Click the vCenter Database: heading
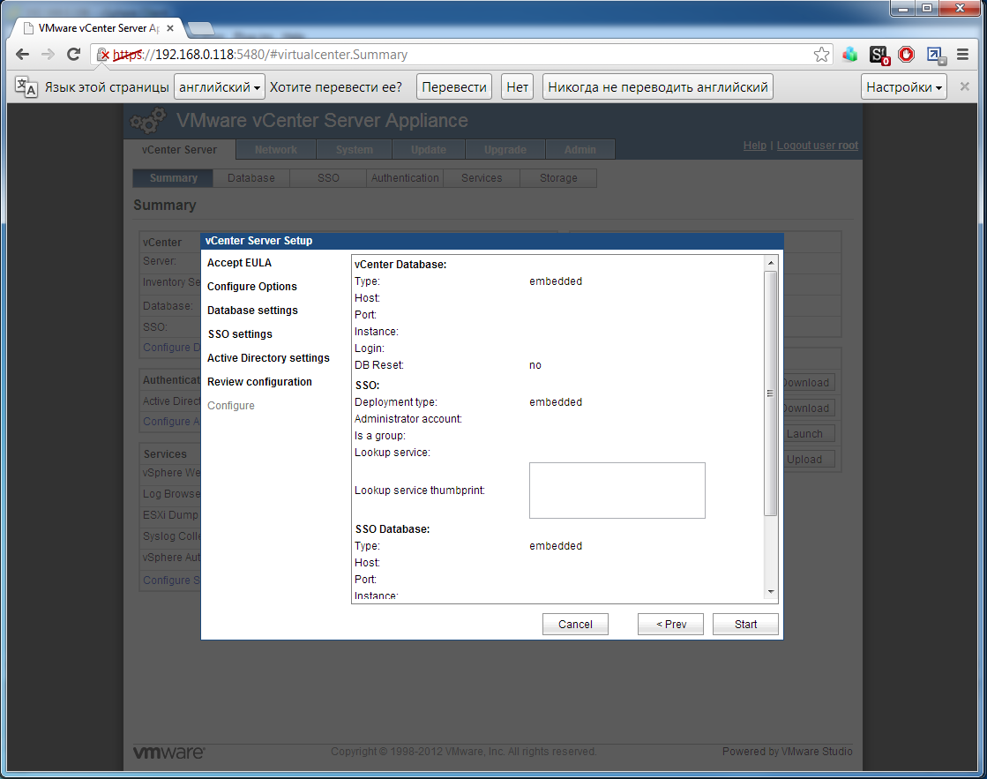The height and width of the screenshot is (779, 987). pyautogui.click(x=400, y=265)
